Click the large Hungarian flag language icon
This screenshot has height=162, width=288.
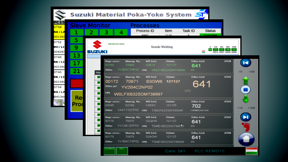tap(252, 151)
